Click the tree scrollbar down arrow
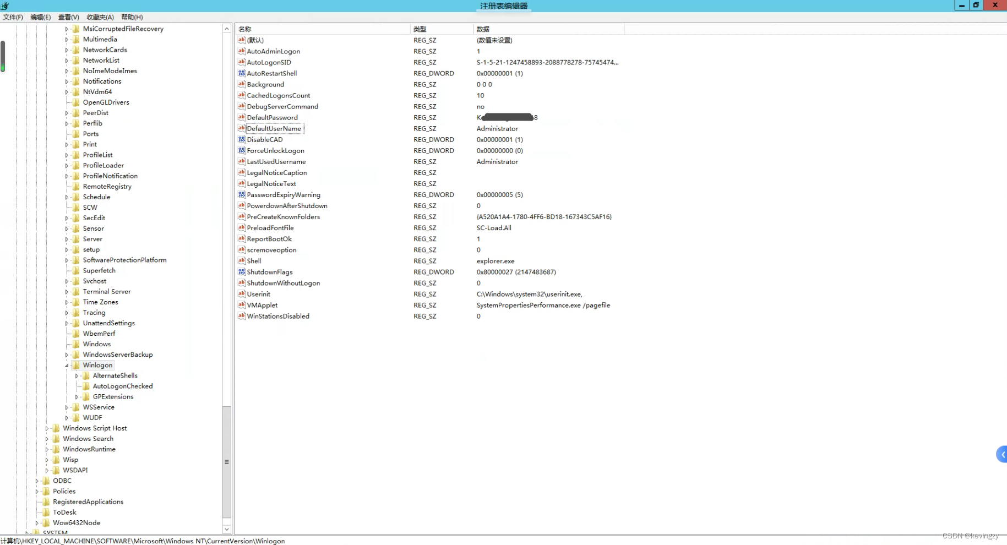Viewport: 1007px width, 545px height. pos(226,529)
